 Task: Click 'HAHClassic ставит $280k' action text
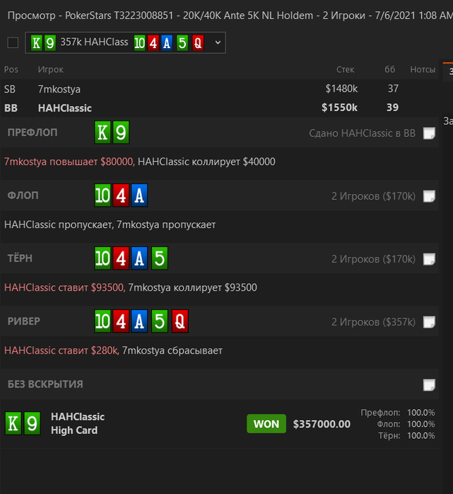[x=61, y=351]
